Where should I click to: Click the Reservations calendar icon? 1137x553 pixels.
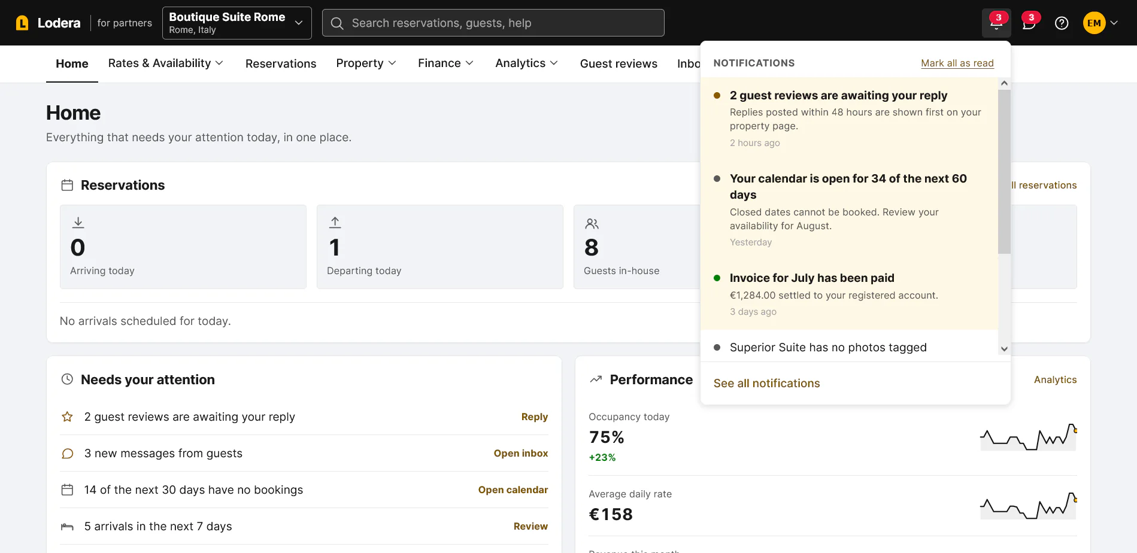[67, 186]
